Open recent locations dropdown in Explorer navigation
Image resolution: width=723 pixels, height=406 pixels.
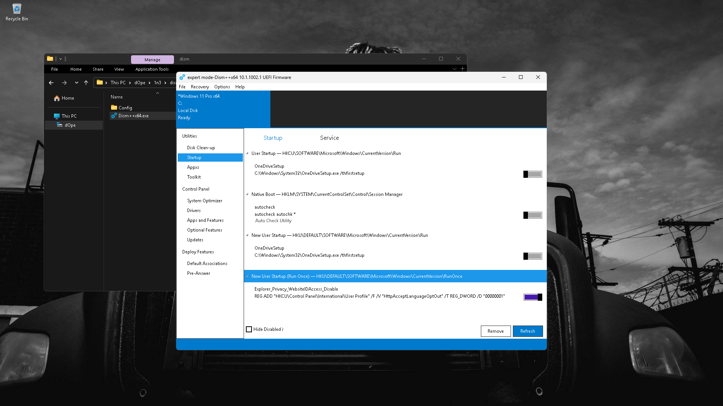pyautogui.click(x=76, y=83)
